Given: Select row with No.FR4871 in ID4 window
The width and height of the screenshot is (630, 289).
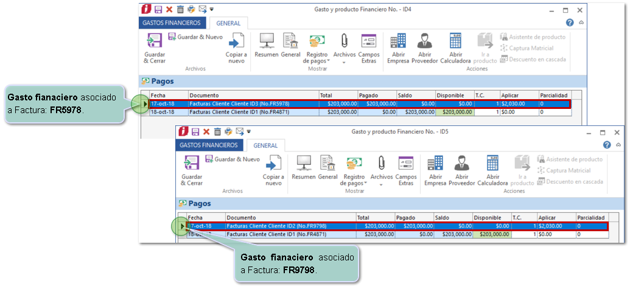Looking at the screenshot, I should tap(360, 112).
